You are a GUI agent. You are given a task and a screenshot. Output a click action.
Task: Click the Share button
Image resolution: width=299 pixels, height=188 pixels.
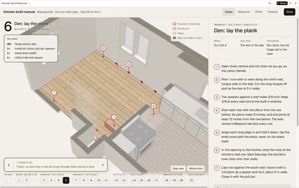click(x=282, y=3)
